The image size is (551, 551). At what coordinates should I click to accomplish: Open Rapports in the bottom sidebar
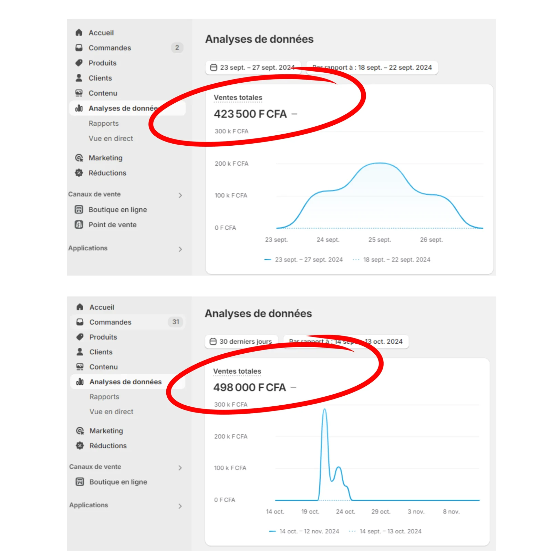pyautogui.click(x=104, y=397)
